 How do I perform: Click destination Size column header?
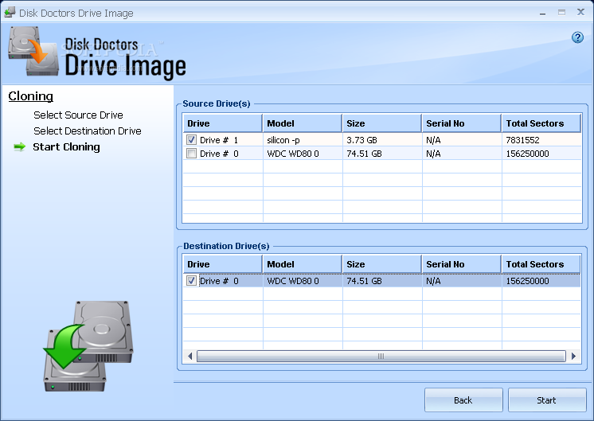tap(382, 264)
